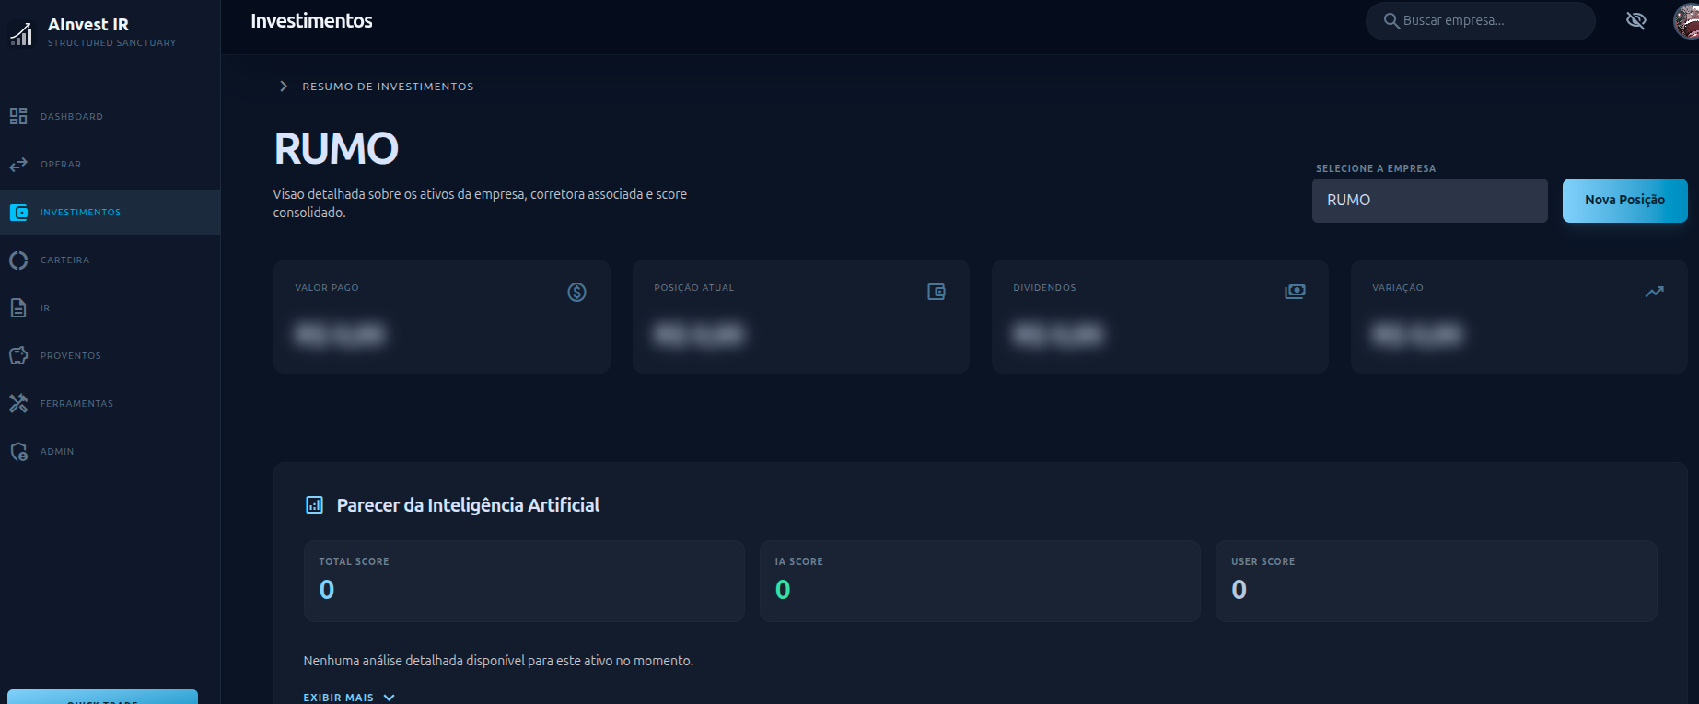This screenshot has height=704, width=1699.
Task: Open the Carteira donut chart icon
Action: click(x=18, y=260)
